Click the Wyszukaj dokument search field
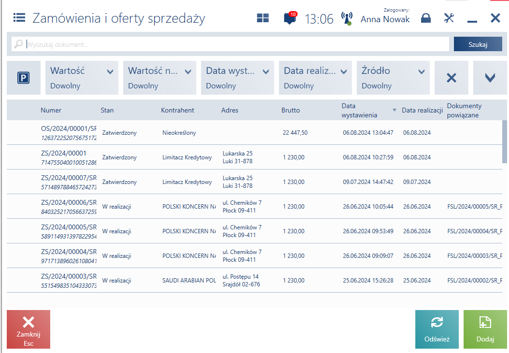Image resolution: width=509 pixels, height=353 pixels. (230, 44)
